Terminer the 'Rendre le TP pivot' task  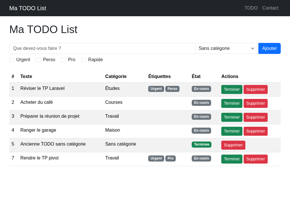pos(232,159)
